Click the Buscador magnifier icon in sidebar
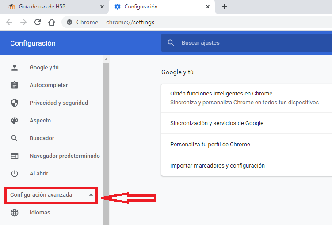The height and width of the screenshot is (225, 332). point(15,138)
